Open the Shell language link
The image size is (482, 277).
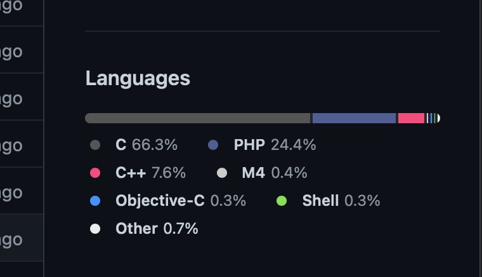click(x=329, y=201)
